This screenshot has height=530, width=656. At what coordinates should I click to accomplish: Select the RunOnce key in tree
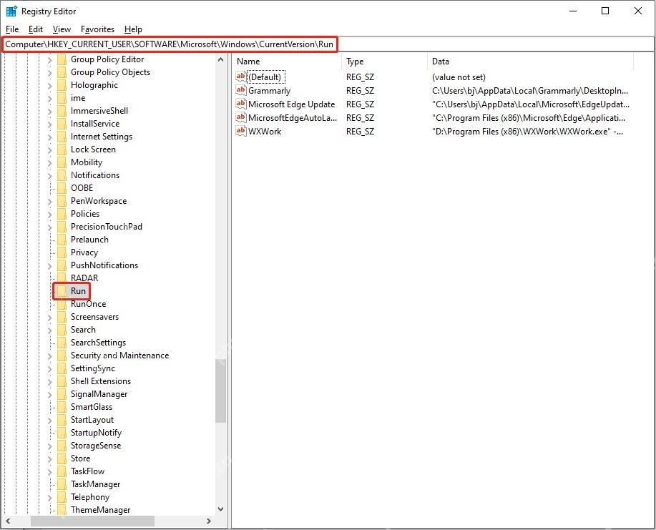[88, 304]
